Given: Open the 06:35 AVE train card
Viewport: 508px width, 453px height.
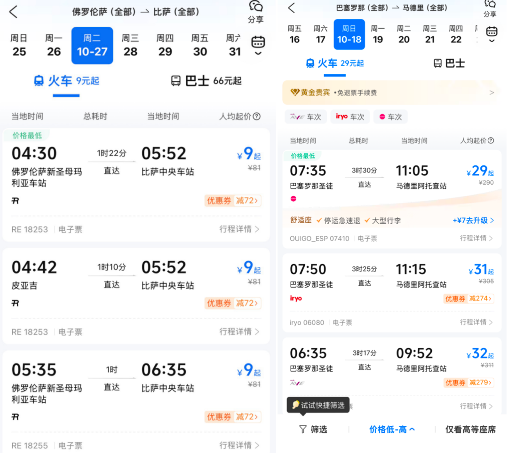Looking at the screenshot, I should tap(392, 375).
